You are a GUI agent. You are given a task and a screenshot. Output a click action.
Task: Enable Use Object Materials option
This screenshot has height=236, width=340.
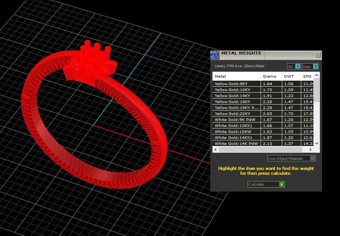(x=291, y=158)
